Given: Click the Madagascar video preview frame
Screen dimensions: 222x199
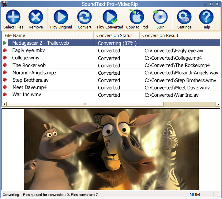Looking at the screenshot, I should click(x=111, y=149).
